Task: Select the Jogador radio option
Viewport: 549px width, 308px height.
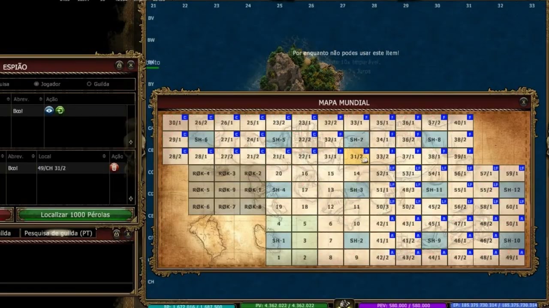Action: (x=36, y=84)
